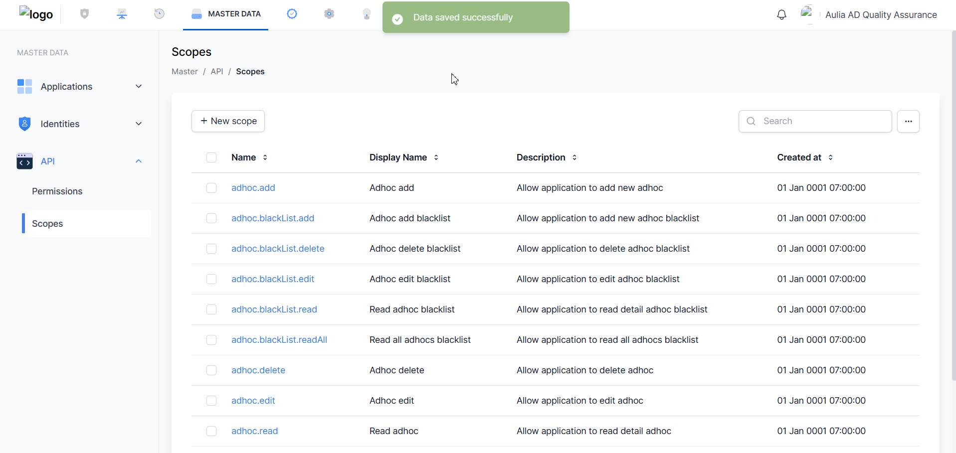The width and height of the screenshot is (956, 453).
Task: Focus the Search input field
Action: coord(815,121)
